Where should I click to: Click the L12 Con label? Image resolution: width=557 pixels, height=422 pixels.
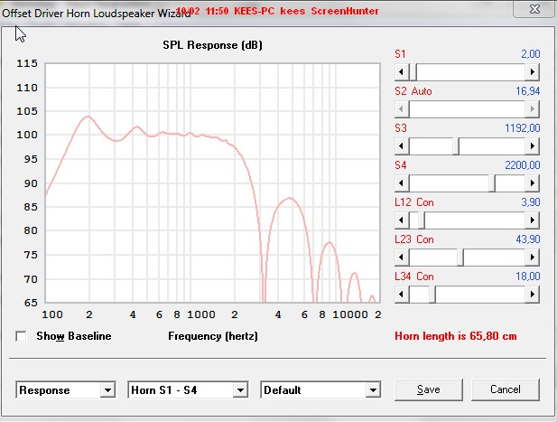pyautogui.click(x=414, y=202)
